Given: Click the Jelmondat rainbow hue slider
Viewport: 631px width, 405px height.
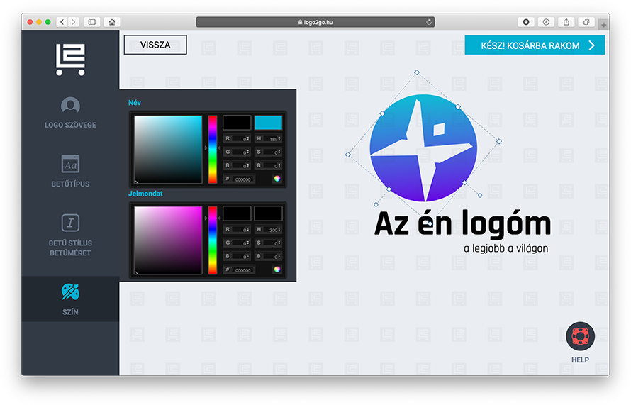Looking at the screenshot, I should pyautogui.click(x=213, y=240).
